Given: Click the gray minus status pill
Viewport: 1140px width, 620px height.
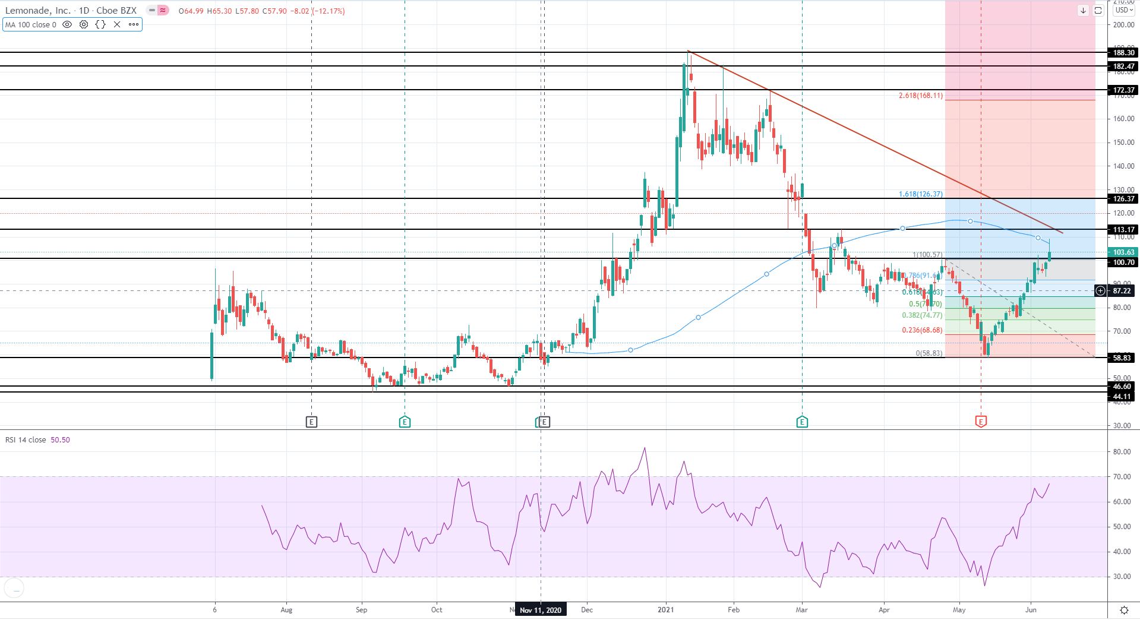Looking at the screenshot, I should [x=151, y=11].
